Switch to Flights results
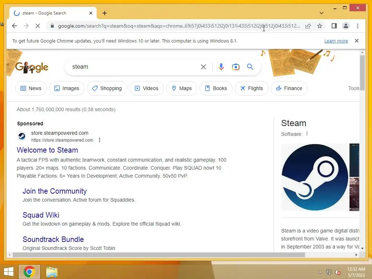This screenshot has height=279, width=372. (251, 88)
